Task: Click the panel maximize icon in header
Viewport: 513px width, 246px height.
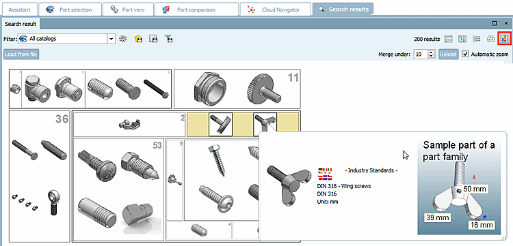Action: pyautogui.click(x=495, y=23)
